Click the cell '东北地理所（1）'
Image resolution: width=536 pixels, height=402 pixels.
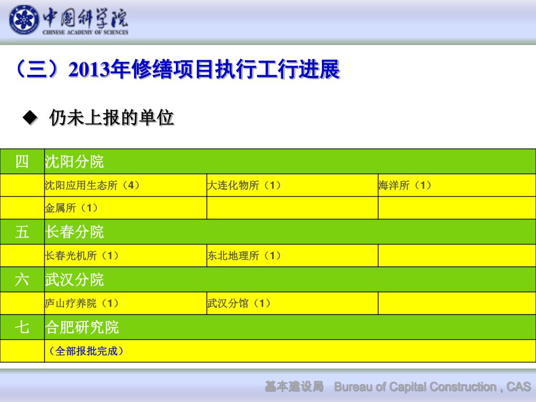292,255
